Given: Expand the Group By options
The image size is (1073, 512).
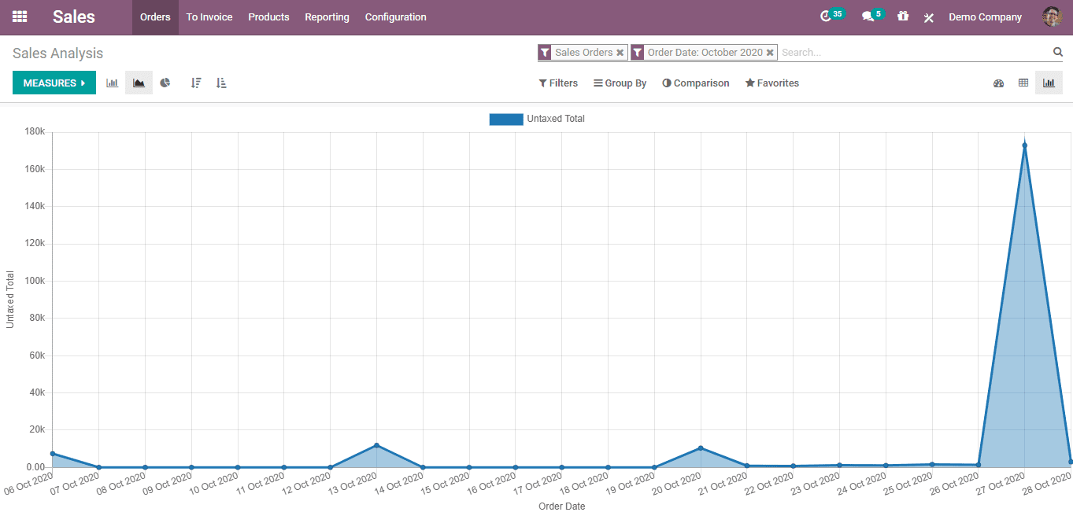Looking at the screenshot, I should [x=620, y=83].
